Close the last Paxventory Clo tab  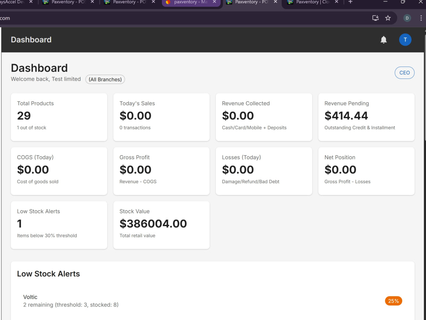pyautogui.click(x=337, y=2)
